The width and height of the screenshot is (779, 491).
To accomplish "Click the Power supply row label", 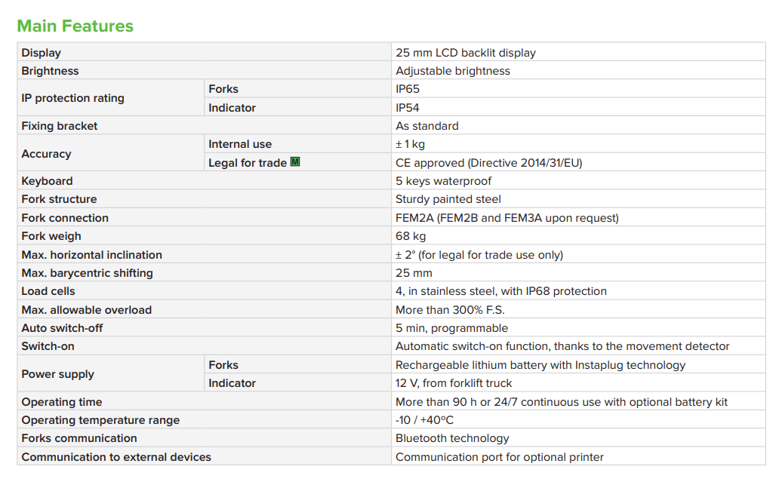I will coord(57,374).
